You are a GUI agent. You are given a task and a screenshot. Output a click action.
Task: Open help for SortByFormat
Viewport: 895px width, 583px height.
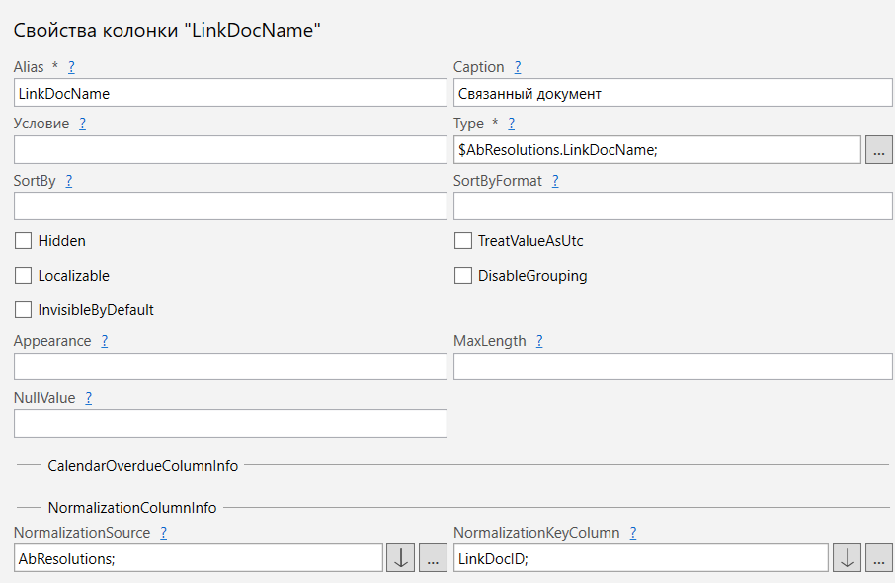(555, 181)
